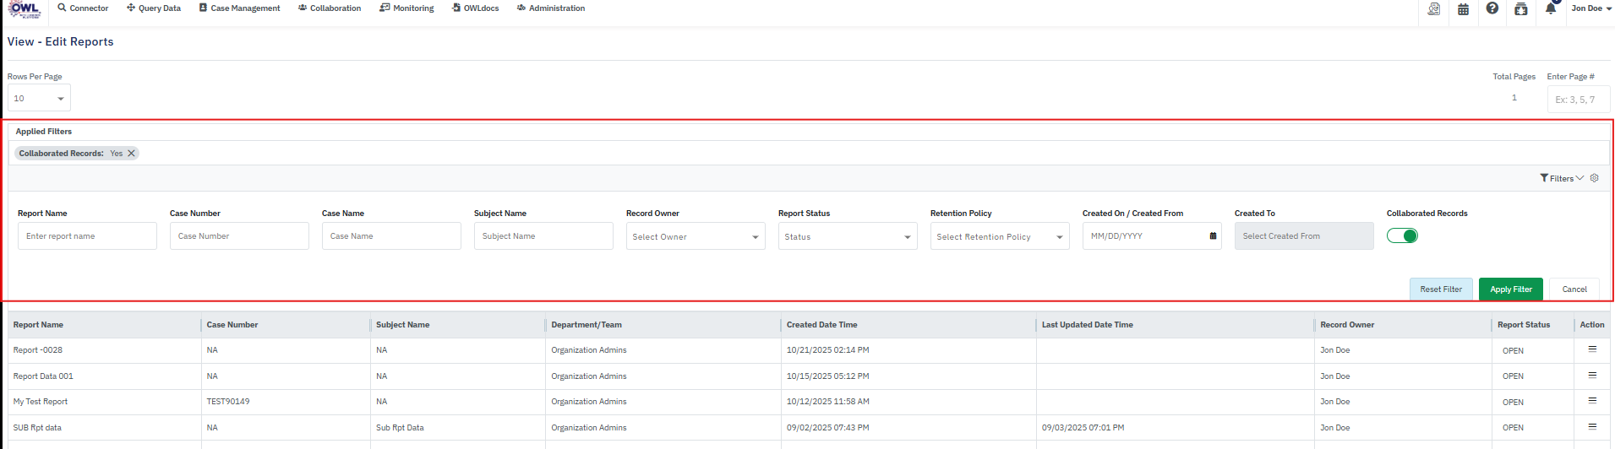Viewport: 1615px width, 449px height.
Task: Collapse the Filters panel
Action: pos(1562,178)
